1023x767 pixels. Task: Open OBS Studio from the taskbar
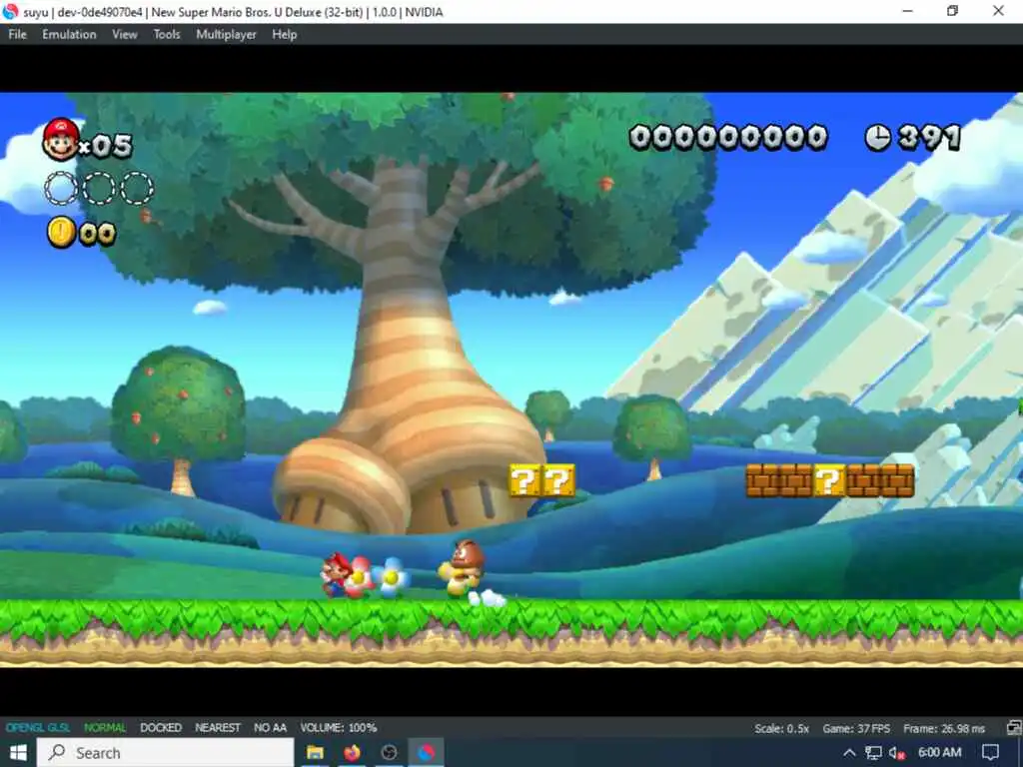389,753
